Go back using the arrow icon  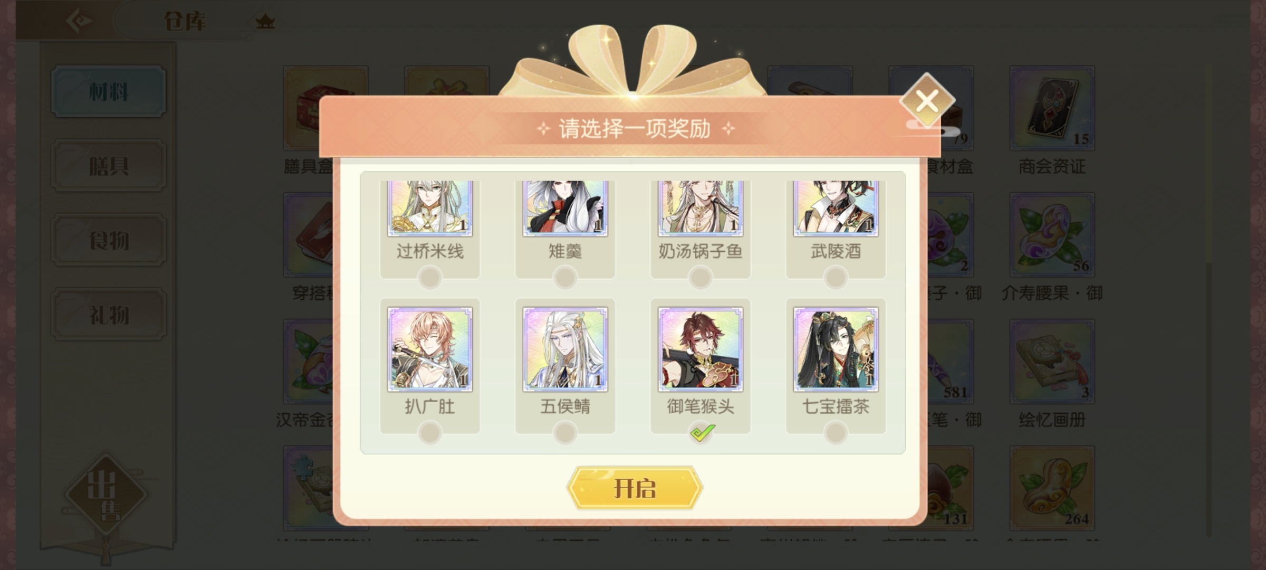pyautogui.click(x=79, y=21)
